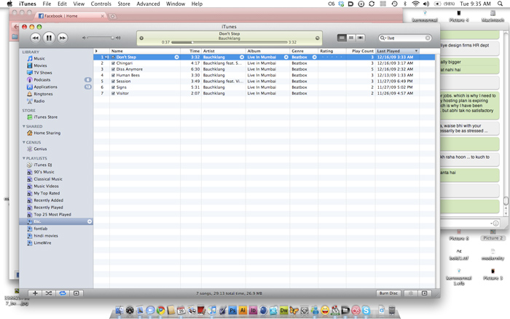Sort songs by the Play Count column
The image size is (510, 319).
click(x=361, y=51)
